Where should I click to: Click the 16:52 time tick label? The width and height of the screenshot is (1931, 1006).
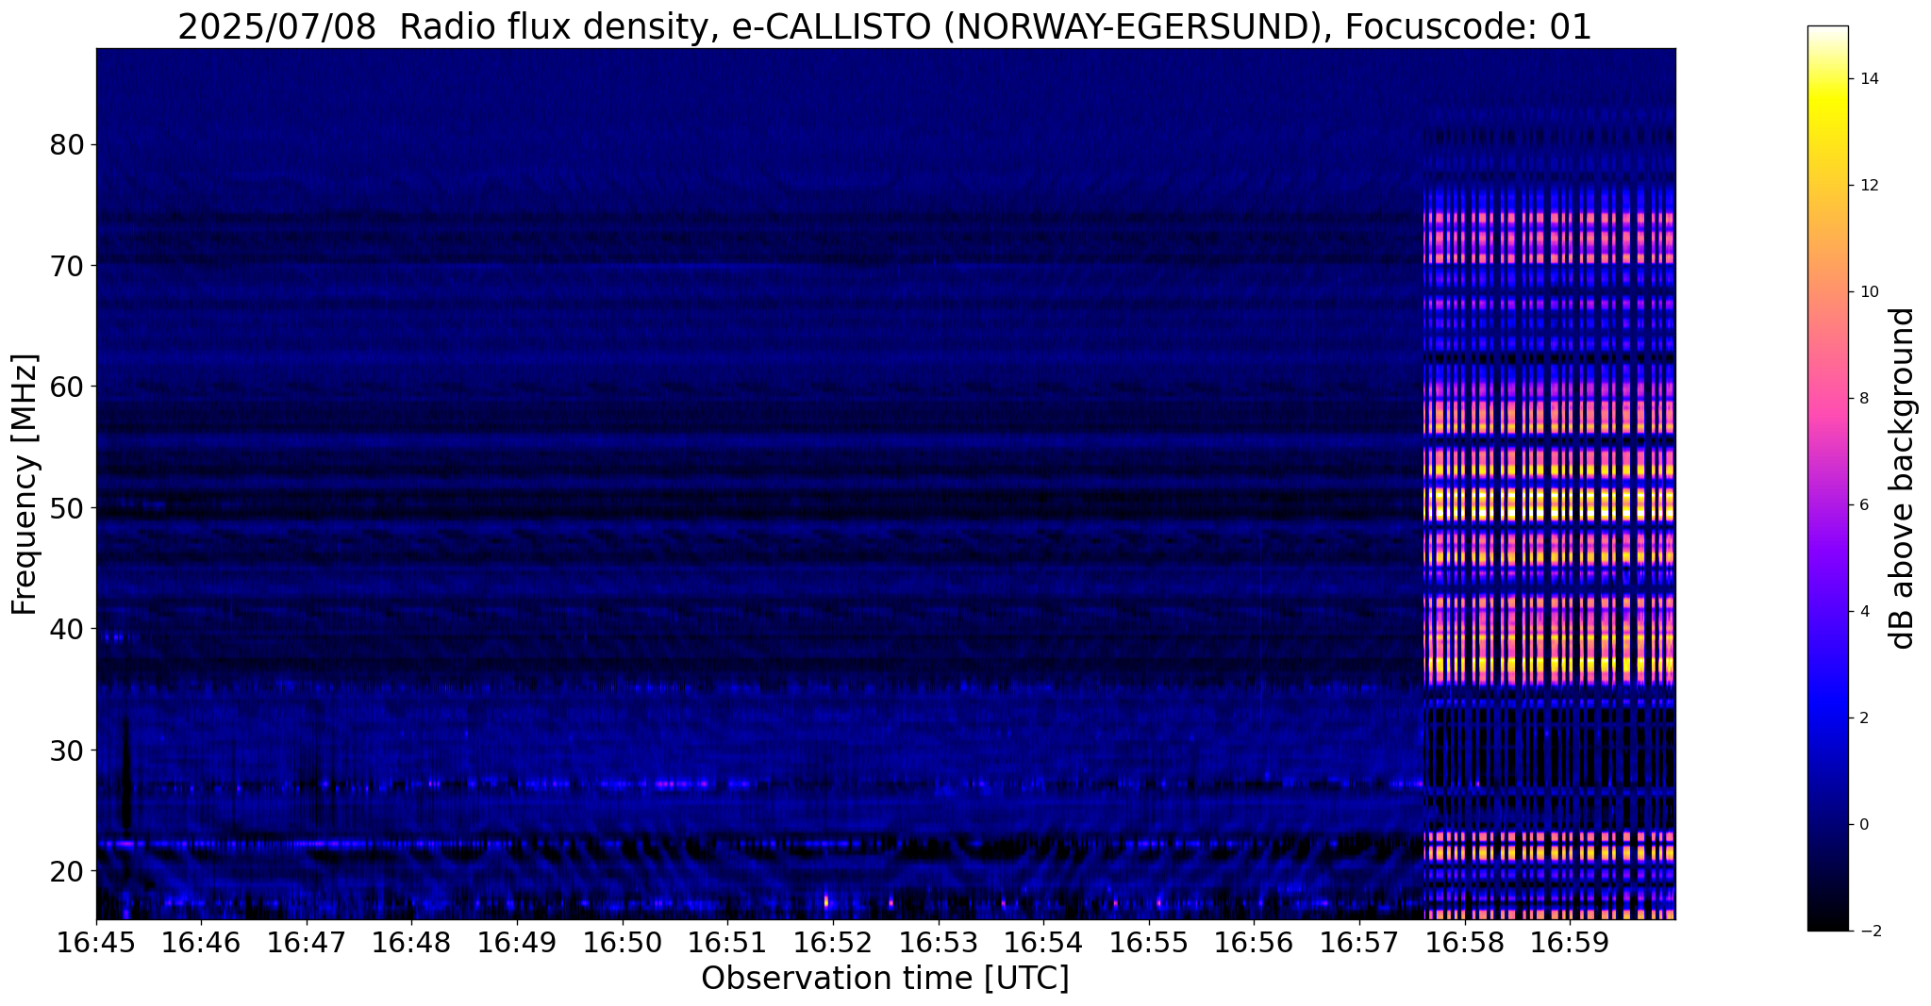click(x=833, y=942)
